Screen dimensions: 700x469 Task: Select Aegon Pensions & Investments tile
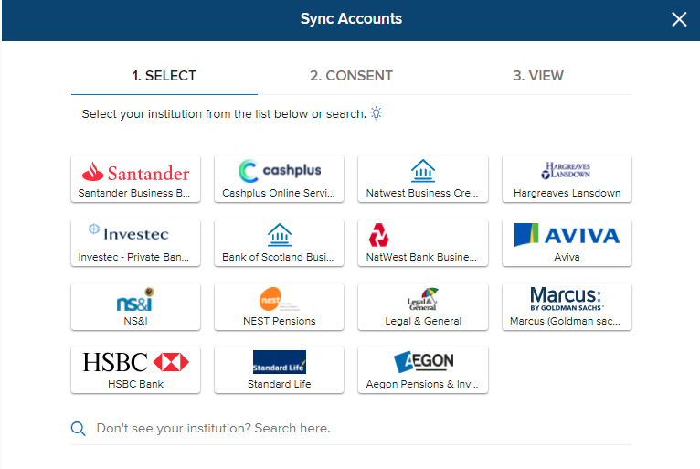point(423,370)
